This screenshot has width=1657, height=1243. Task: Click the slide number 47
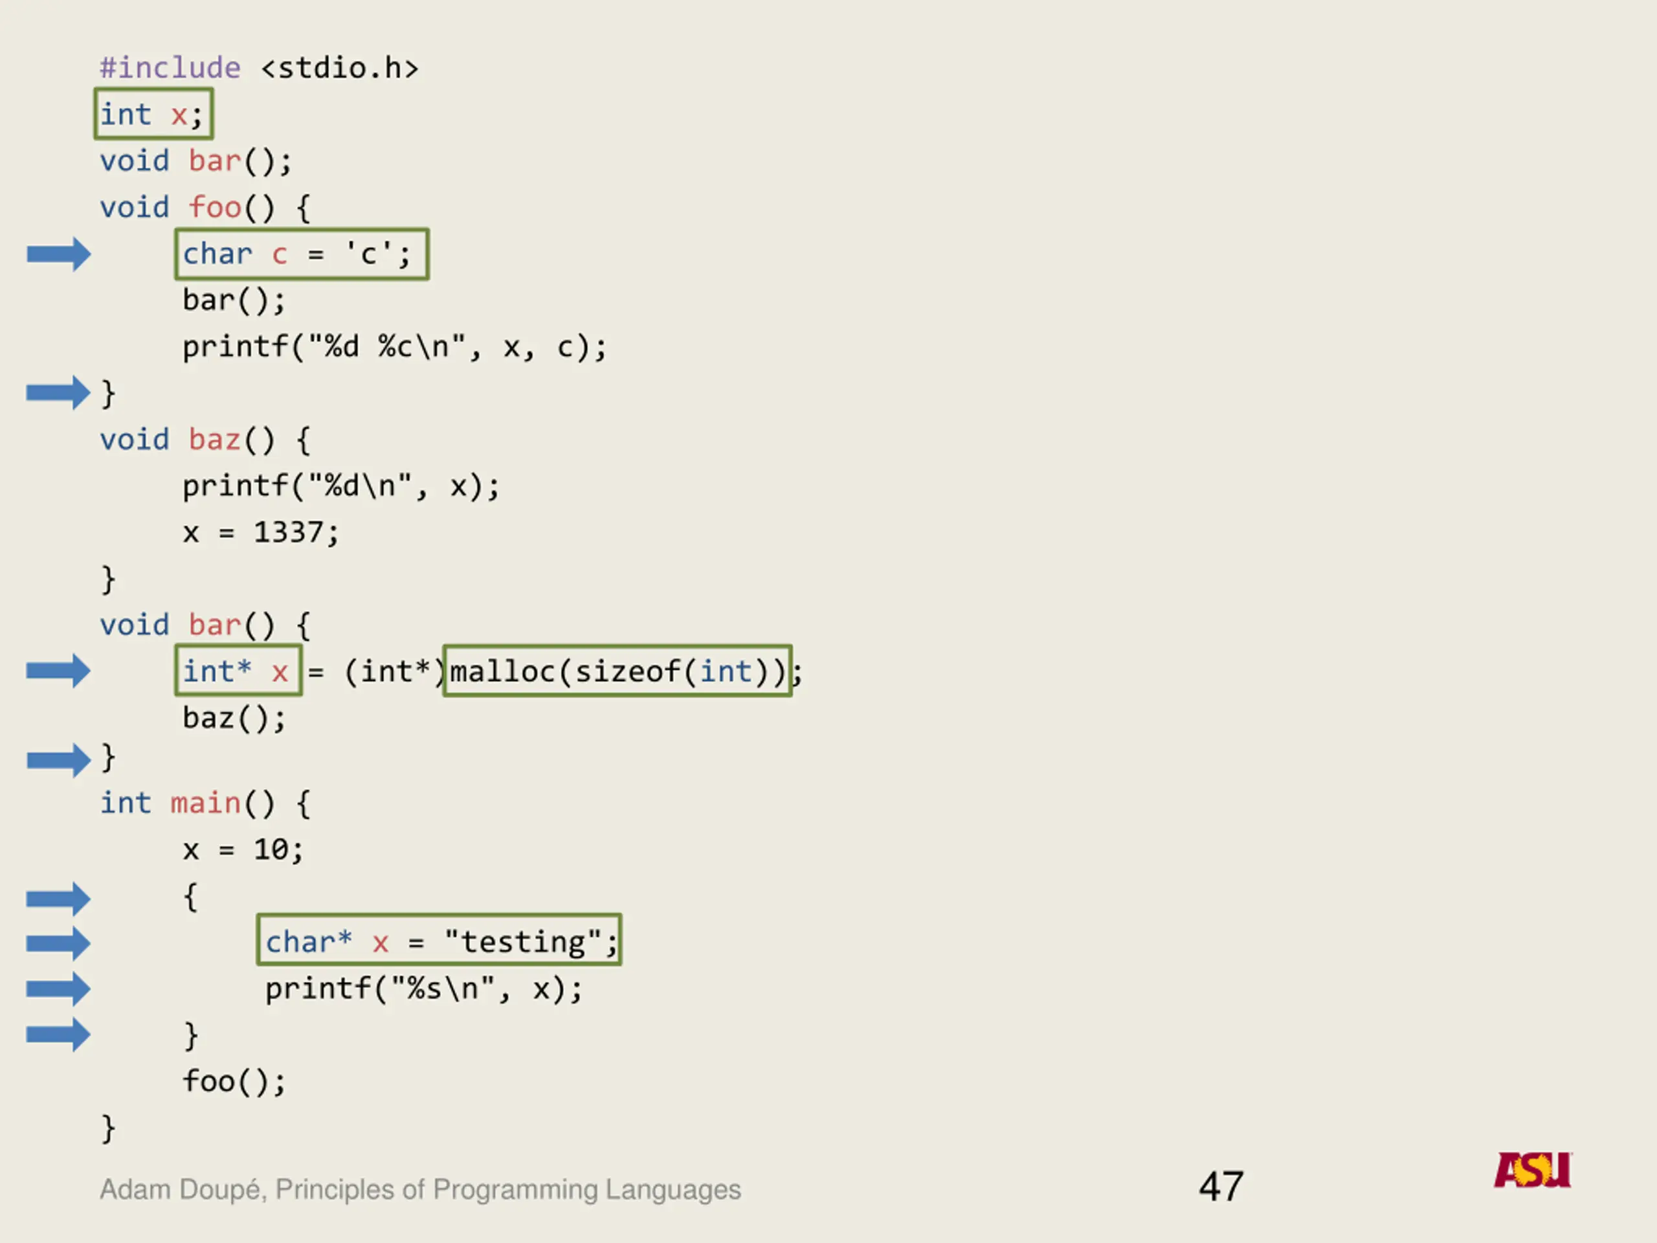1221,1187
